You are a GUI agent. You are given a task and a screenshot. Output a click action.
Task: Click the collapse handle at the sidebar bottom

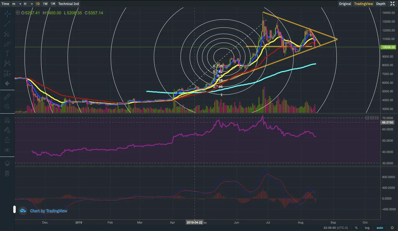[14, 210]
